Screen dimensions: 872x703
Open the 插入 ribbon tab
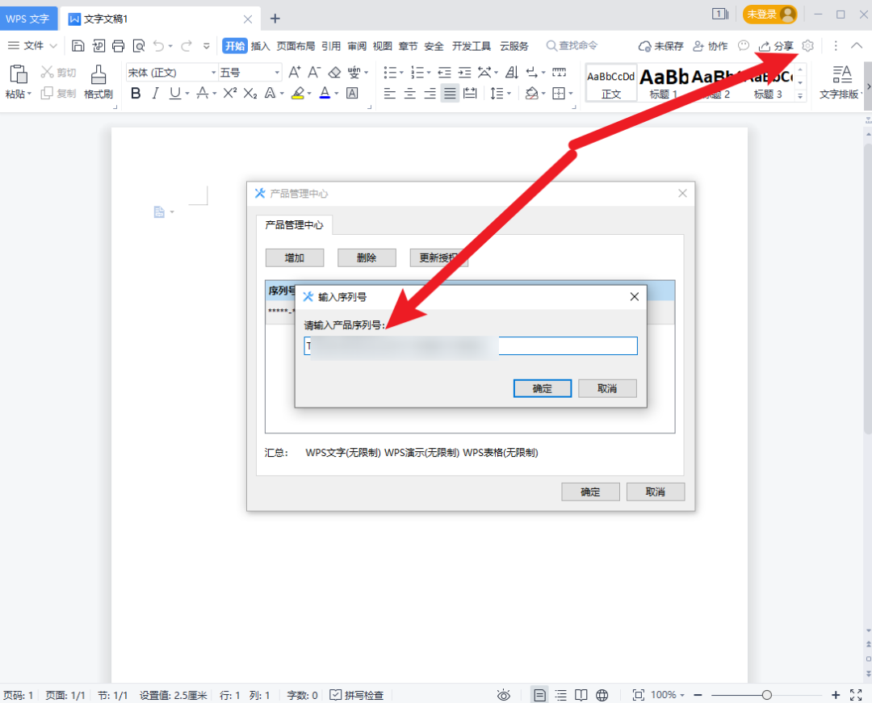point(260,46)
